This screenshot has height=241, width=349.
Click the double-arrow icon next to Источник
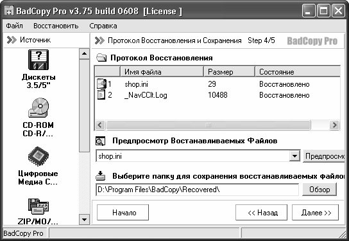coord(12,40)
